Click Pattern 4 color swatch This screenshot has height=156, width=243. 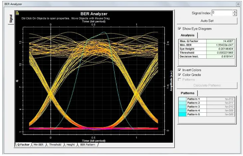click(182, 111)
